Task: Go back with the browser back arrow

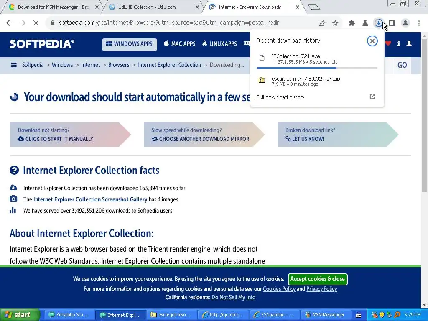Action: 9,23
